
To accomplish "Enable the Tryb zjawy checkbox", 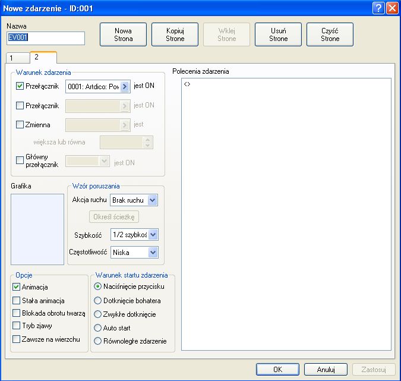I will tap(17, 326).
